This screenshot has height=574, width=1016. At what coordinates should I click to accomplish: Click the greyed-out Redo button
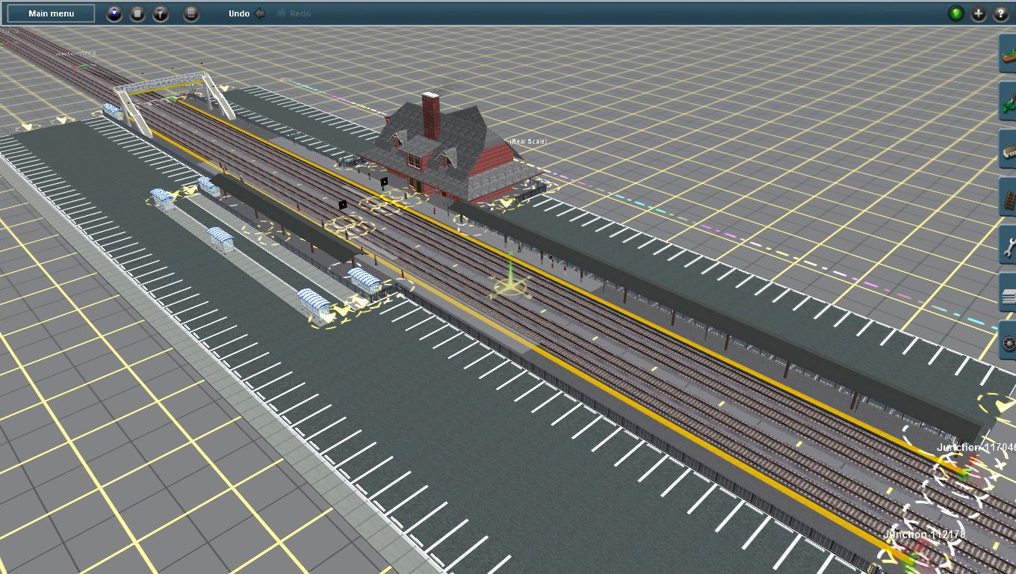294,13
